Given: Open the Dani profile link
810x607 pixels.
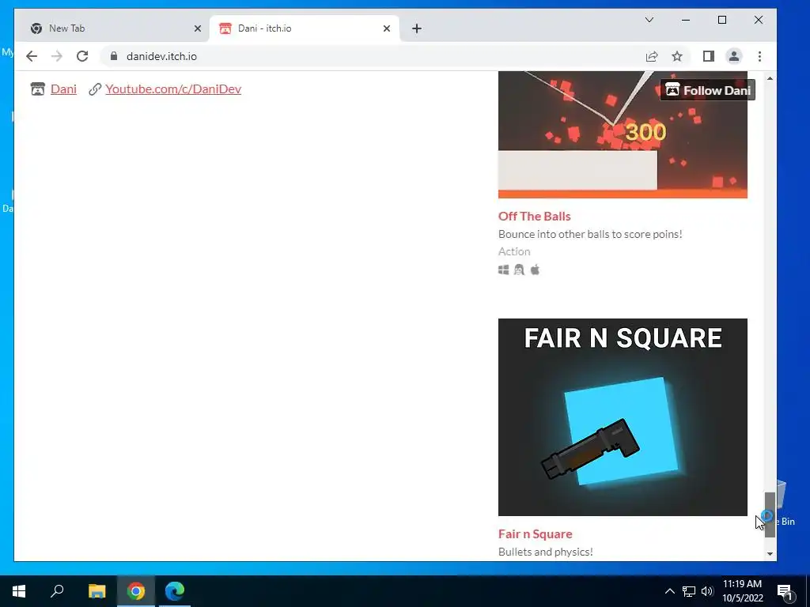Looking at the screenshot, I should click(63, 89).
